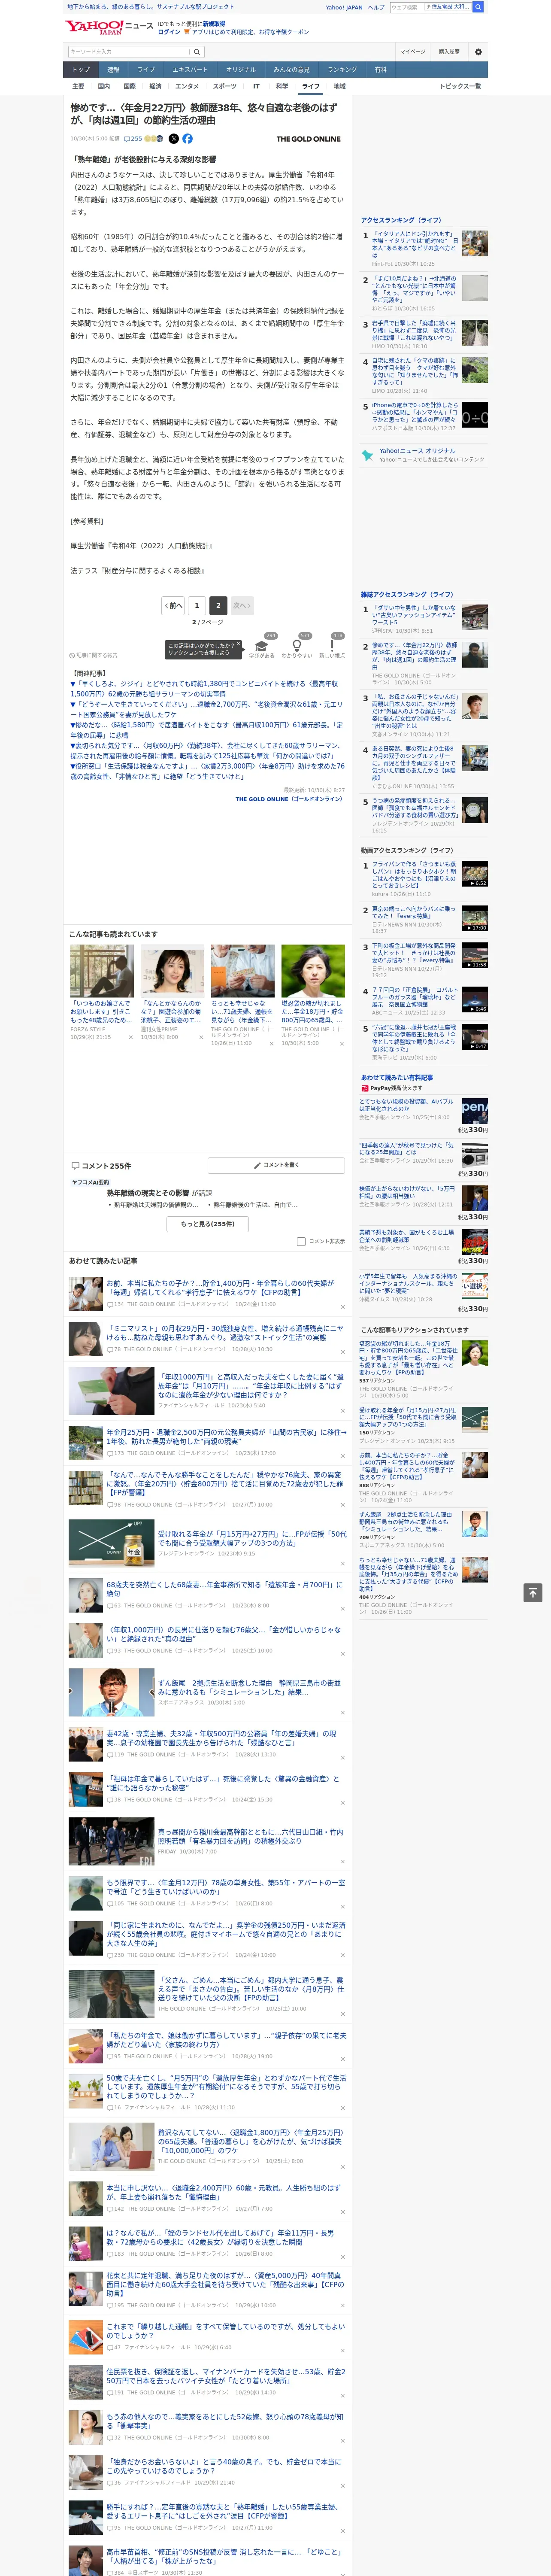Screen dimensions: 551x2576
Task: Open the エキスパート navigation tab
Action: [190, 70]
